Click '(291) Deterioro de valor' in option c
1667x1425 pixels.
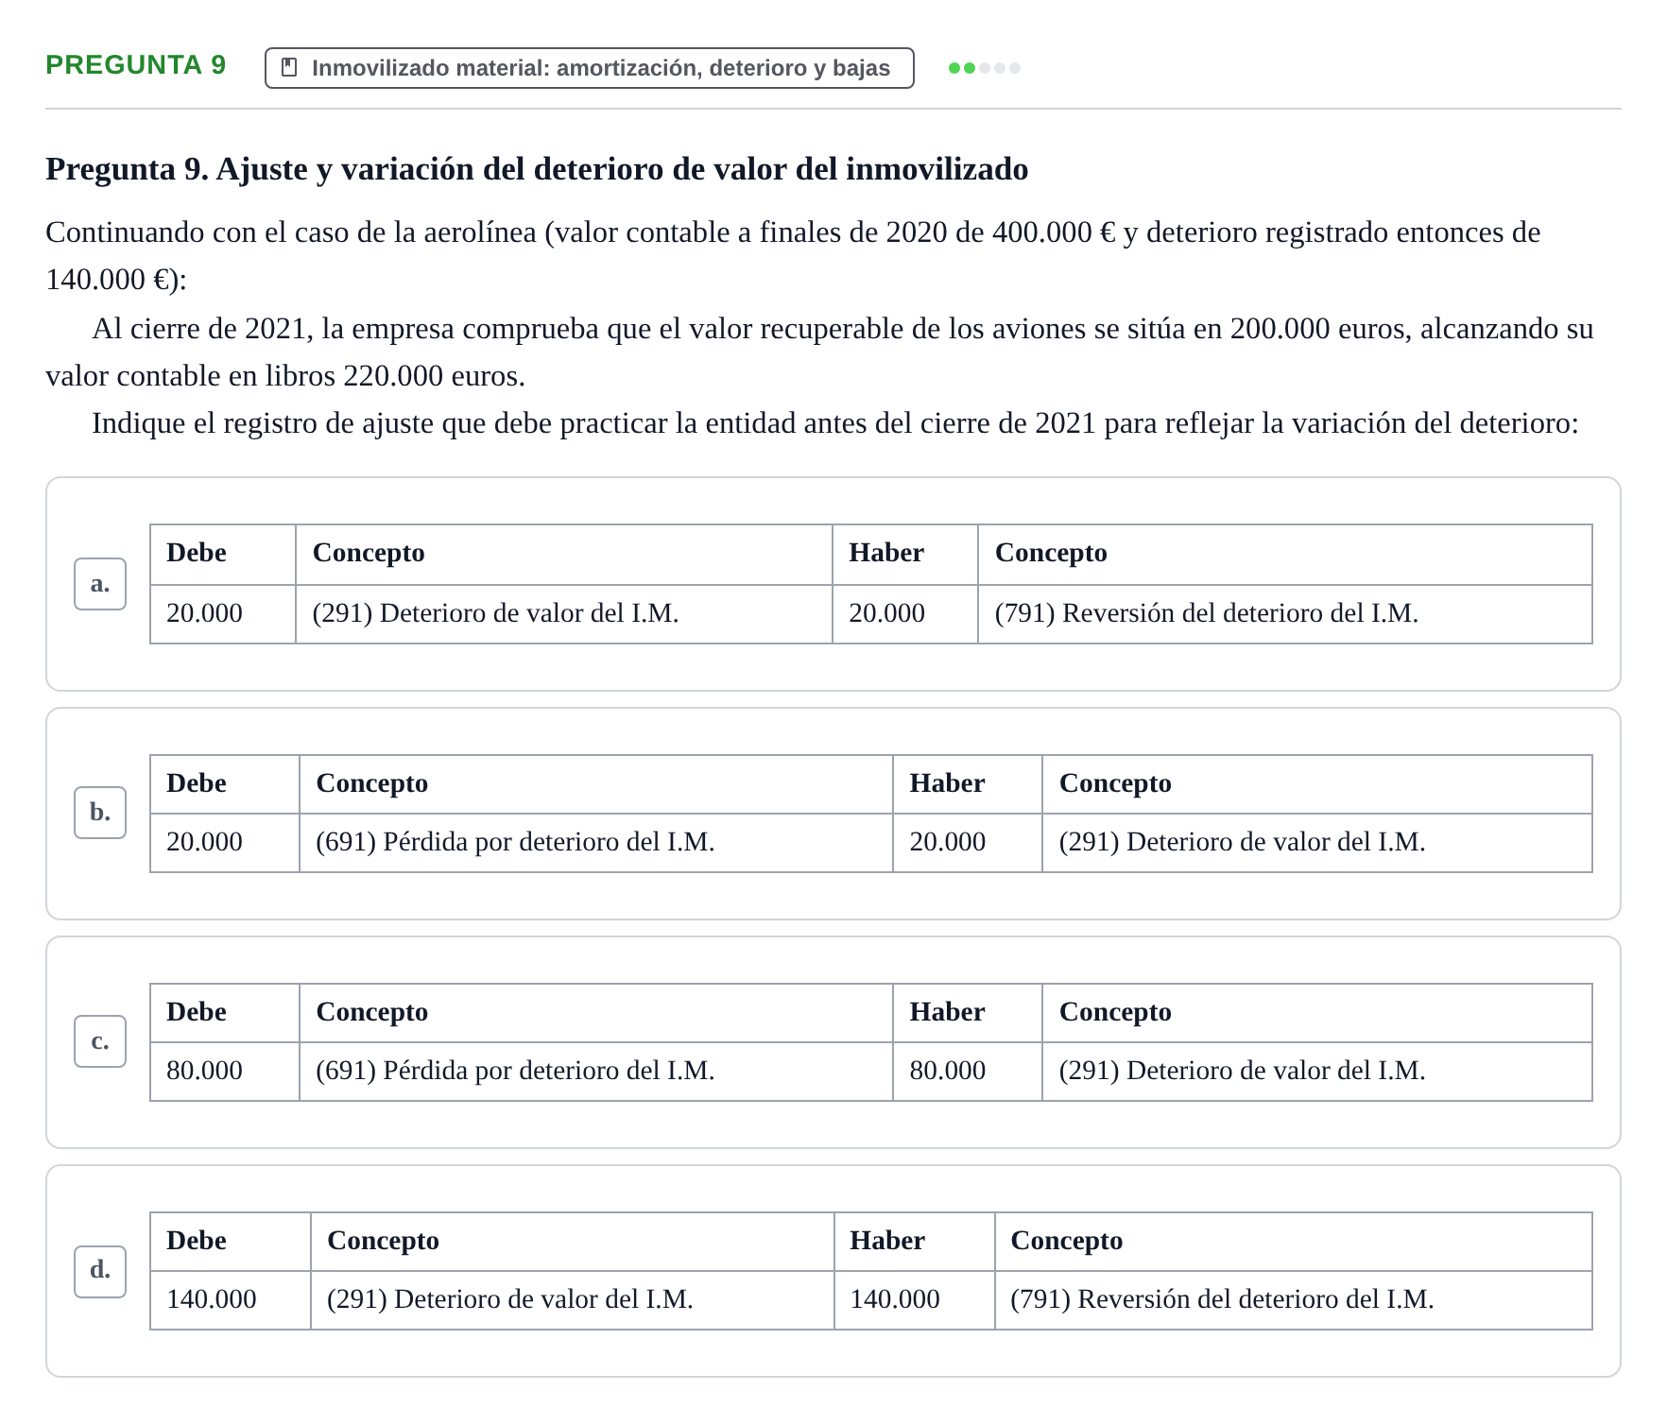(x=1242, y=1071)
